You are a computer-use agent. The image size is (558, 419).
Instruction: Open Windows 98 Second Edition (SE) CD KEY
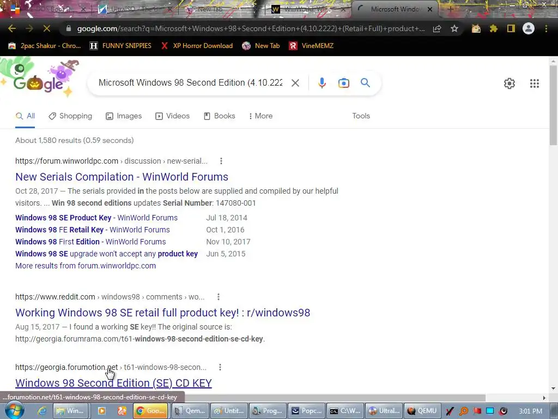click(x=113, y=383)
